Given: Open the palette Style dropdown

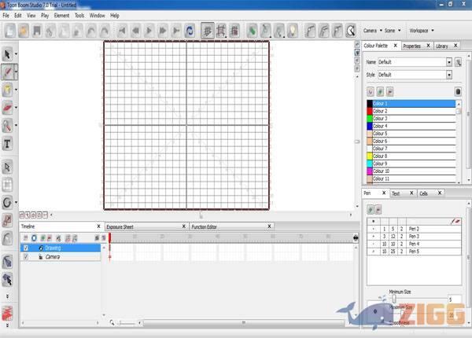Looking at the screenshot, I should click(x=449, y=75).
